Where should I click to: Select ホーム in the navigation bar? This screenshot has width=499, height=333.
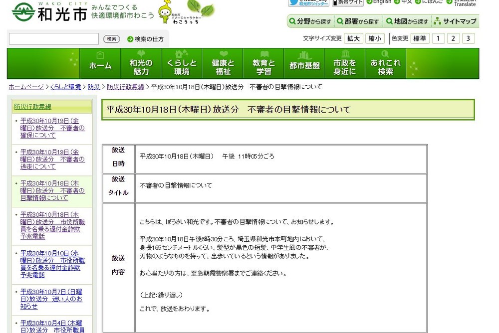coord(100,63)
